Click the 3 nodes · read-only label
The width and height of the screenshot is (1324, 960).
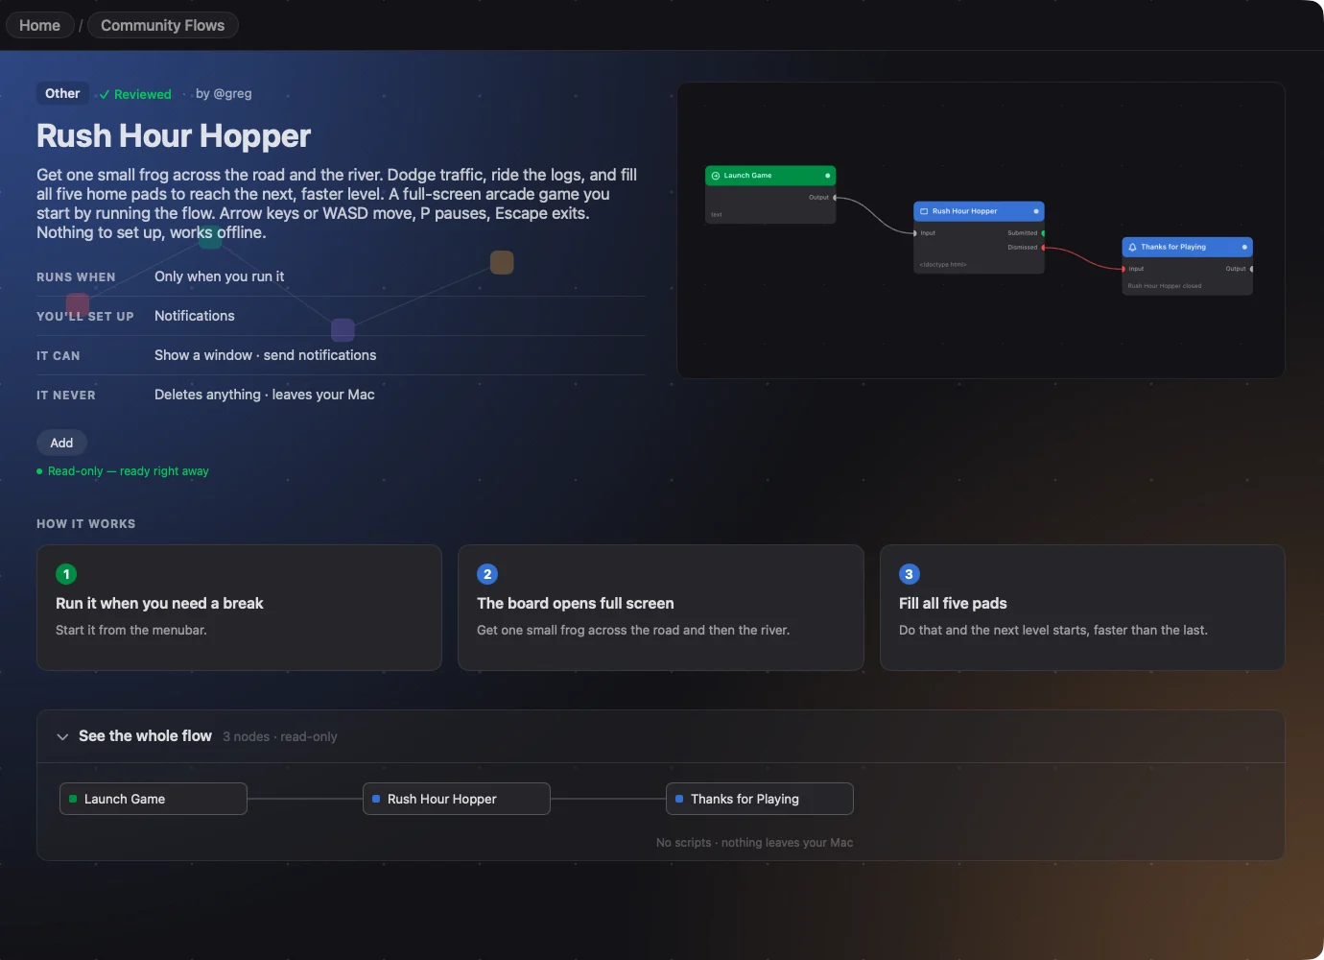click(x=280, y=737)
